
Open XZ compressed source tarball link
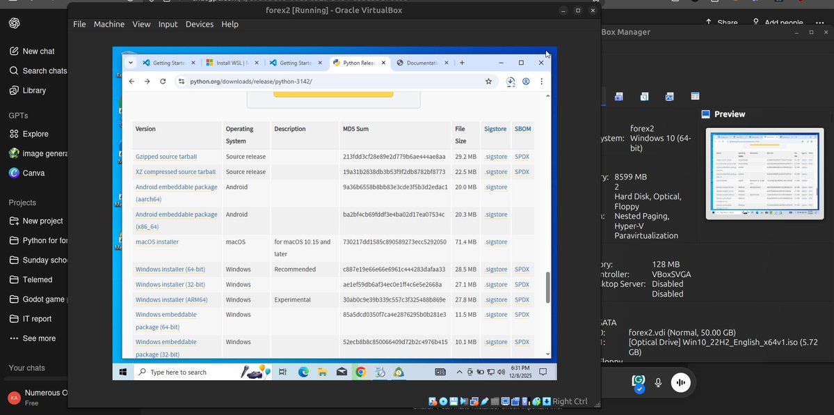(175, 171)
